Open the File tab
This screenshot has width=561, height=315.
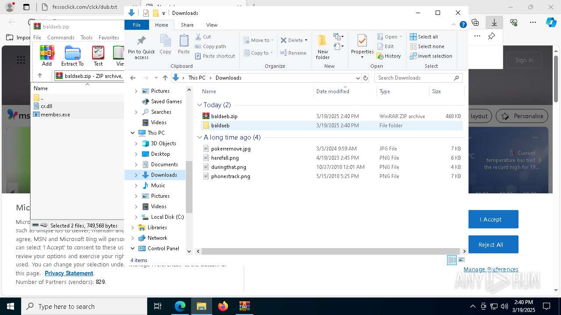point(137,25)
